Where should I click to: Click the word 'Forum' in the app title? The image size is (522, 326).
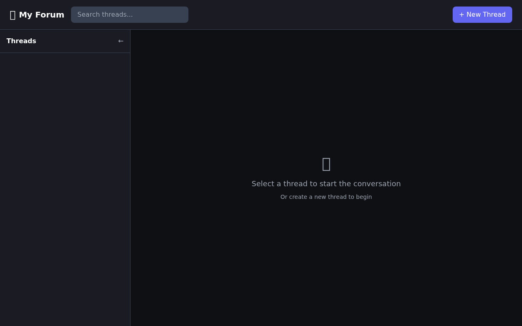(49, 15)
